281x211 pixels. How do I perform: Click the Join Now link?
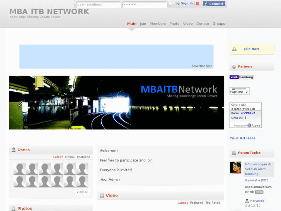coord(251,49)
